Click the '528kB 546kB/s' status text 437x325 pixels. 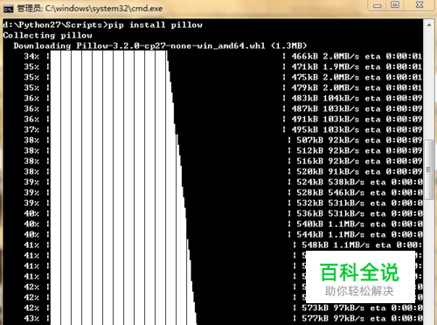pos(330,193)
